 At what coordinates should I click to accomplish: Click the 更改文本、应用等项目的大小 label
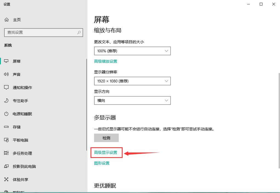119,42
